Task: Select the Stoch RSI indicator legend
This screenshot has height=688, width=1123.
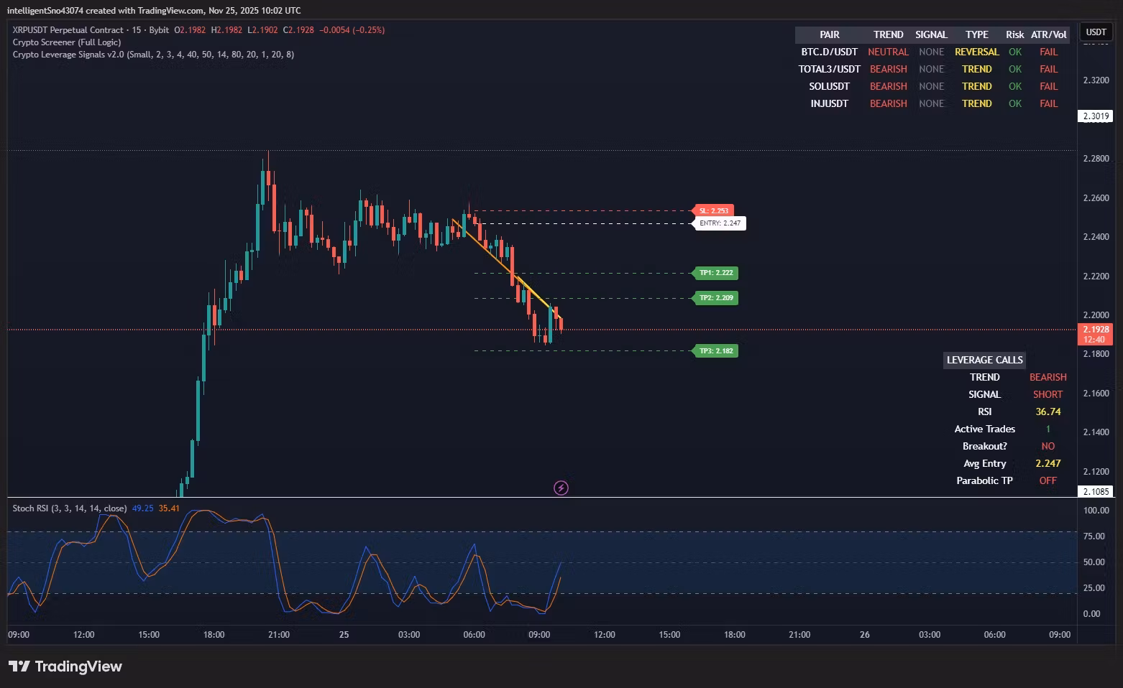Action: coord(70,508)
